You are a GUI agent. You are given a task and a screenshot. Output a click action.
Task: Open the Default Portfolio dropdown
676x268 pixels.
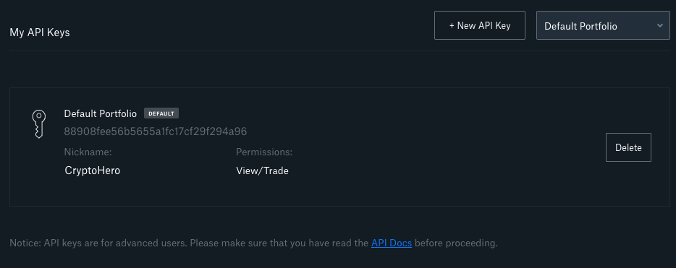603,25
